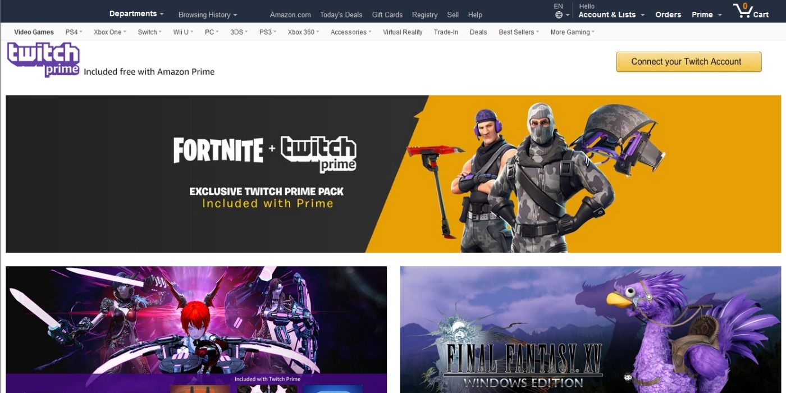Expand the Departments dropdown
Viewport: 786px width, 393px height.
(136, 13)
